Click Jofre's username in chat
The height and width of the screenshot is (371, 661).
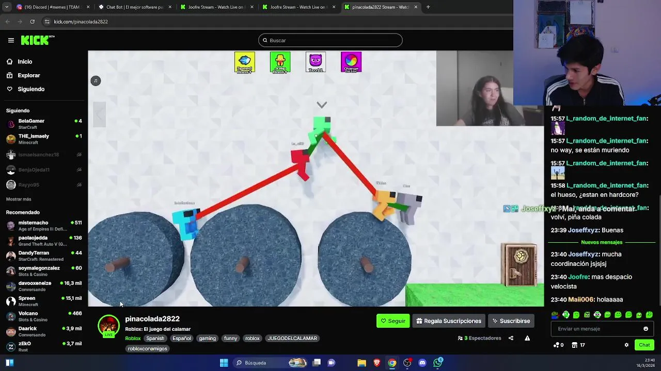578,277
